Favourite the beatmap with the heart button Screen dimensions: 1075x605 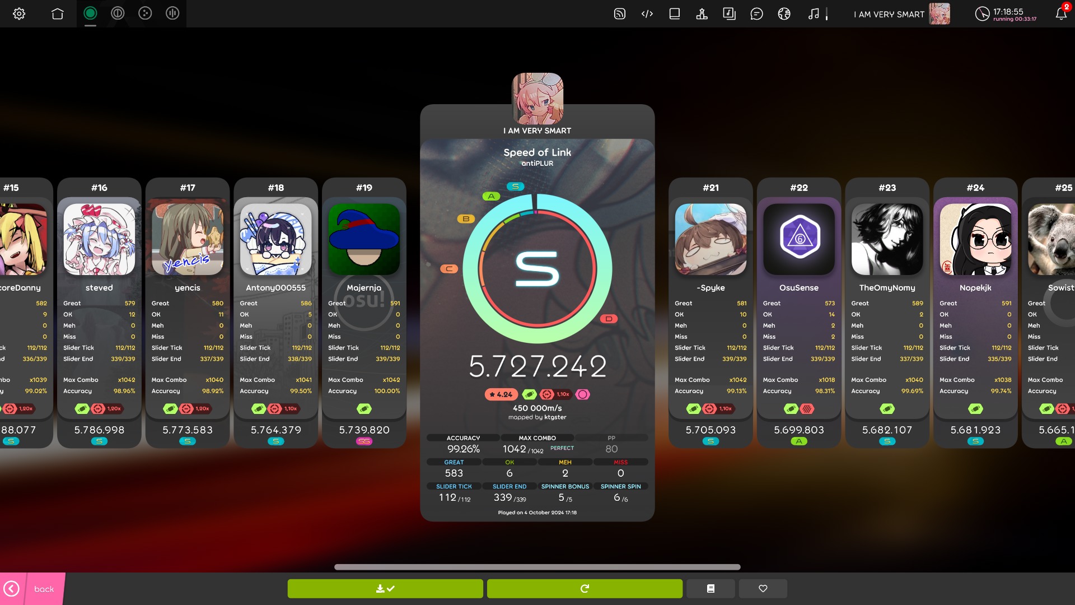click(x=763, y=589)
